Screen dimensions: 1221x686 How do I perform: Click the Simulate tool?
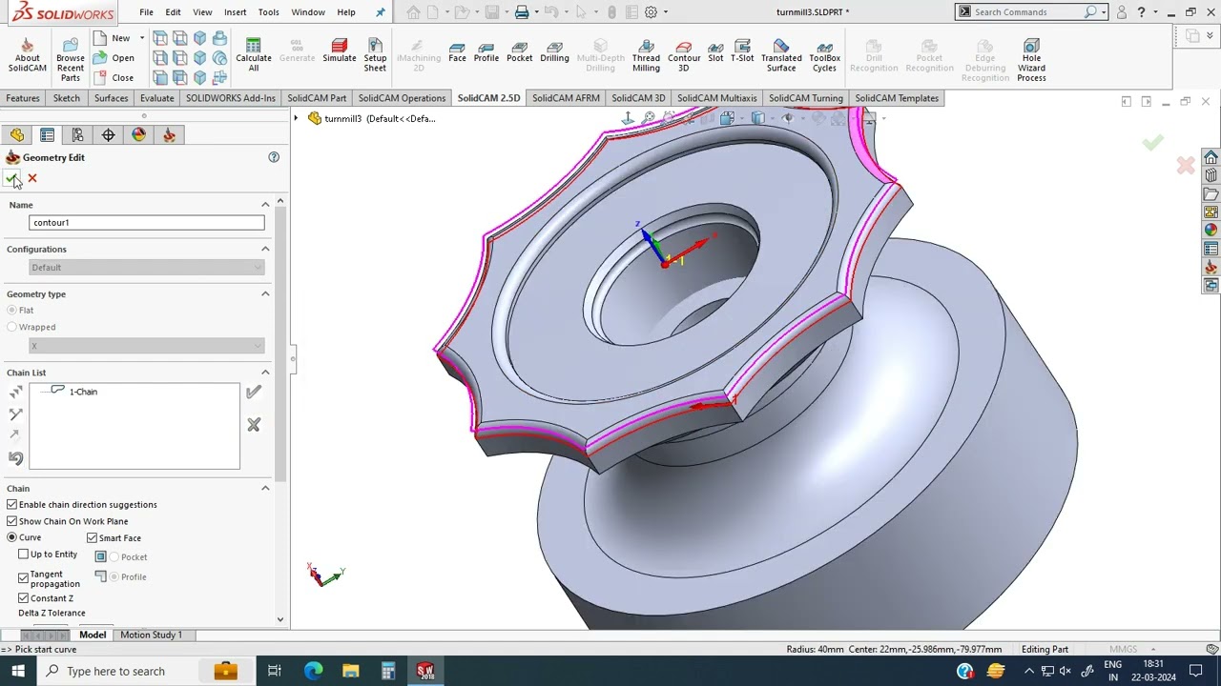tap(339, 51)
